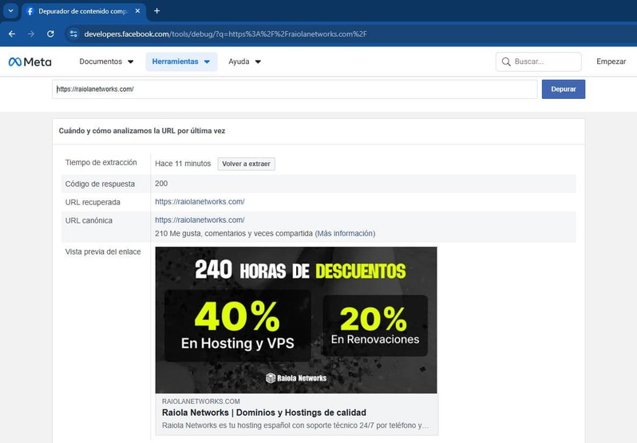Open the Herramientas menu
This screenshot has height=443, width=637.
181,61
